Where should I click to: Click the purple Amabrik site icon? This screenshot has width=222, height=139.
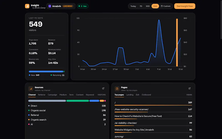pos(50,6)
